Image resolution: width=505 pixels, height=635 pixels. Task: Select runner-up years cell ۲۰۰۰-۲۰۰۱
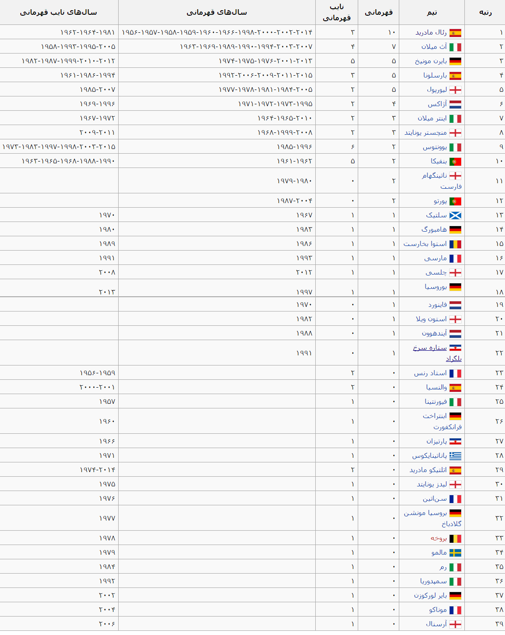click(x=59, y=387)
